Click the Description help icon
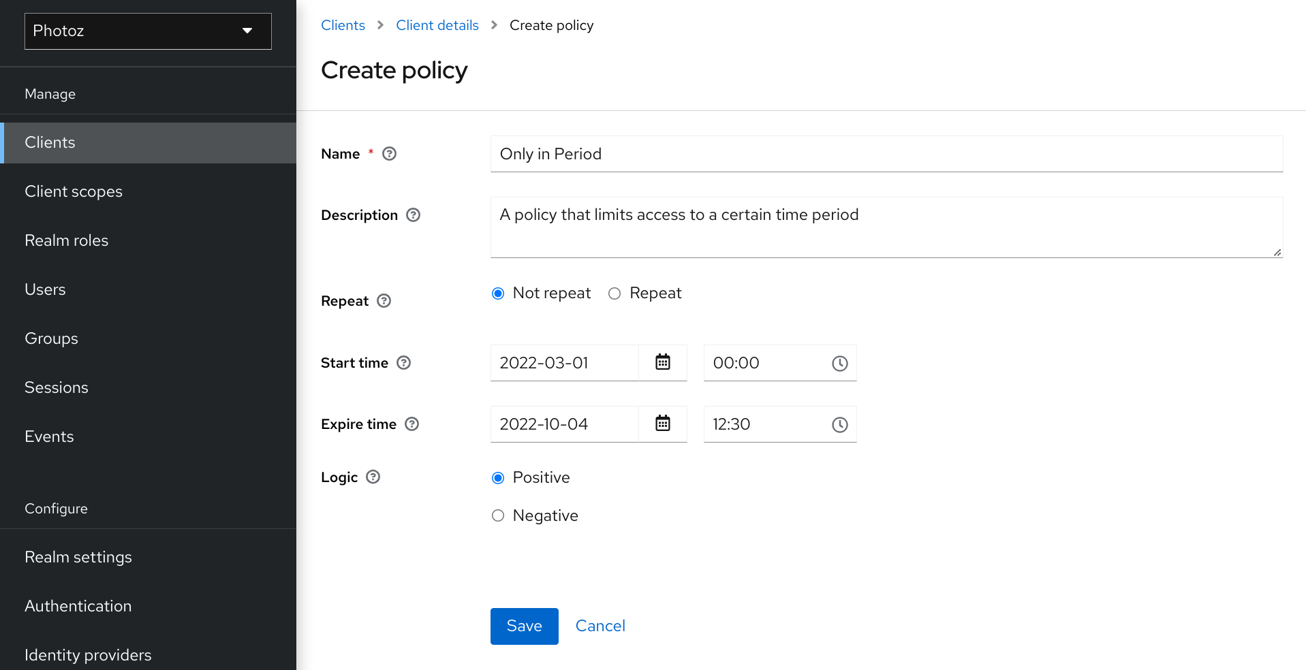Screen dimensions: 1306x670 coord(413,214)
